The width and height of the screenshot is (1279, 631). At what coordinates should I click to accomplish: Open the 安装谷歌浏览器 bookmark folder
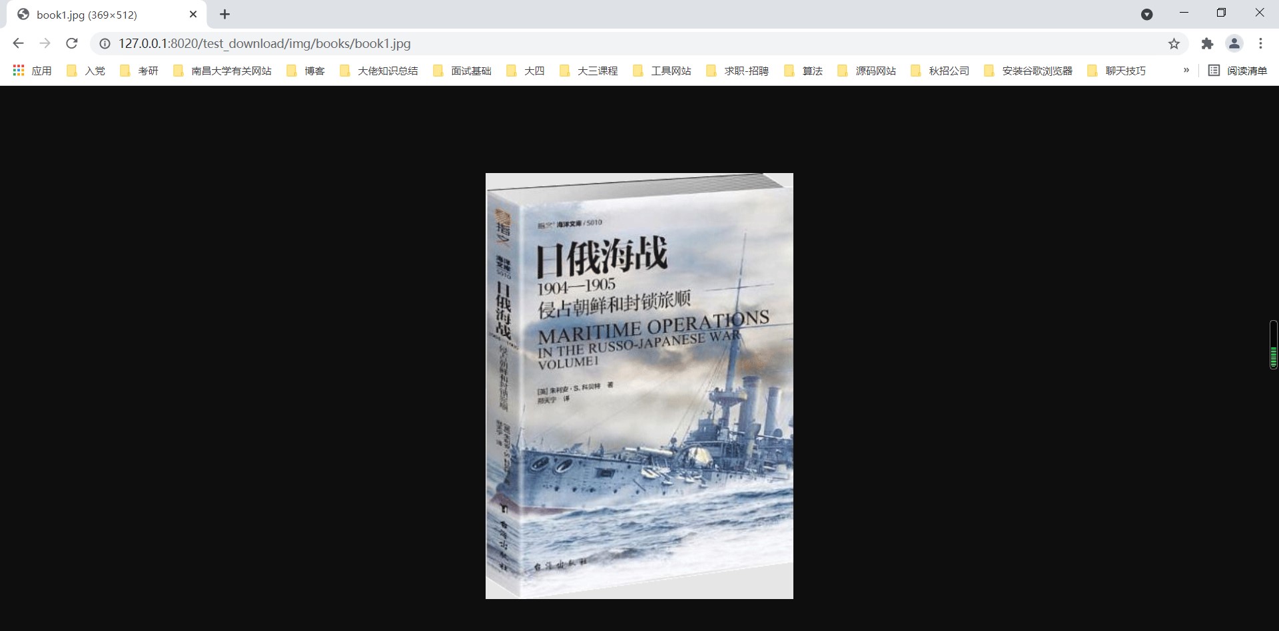pos(1029,71)
